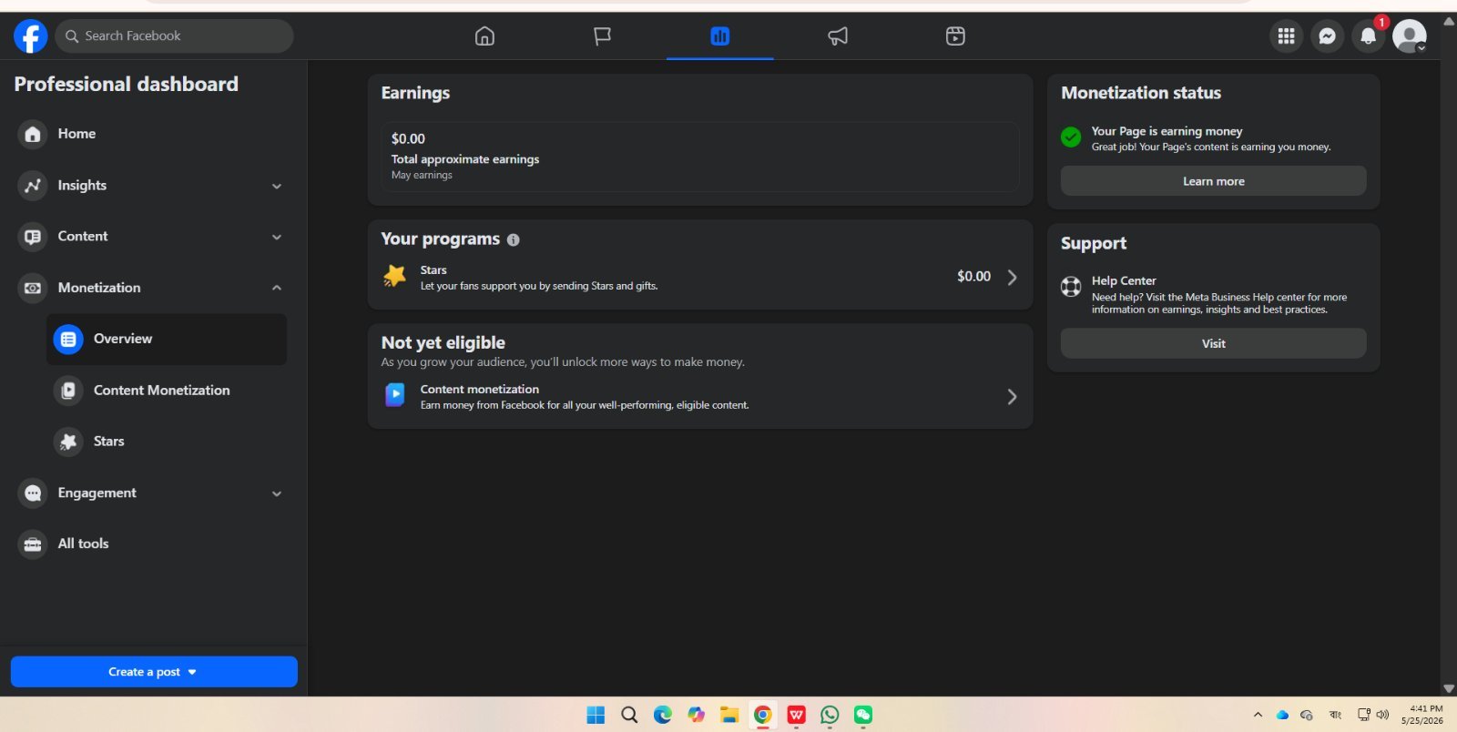Screen dimensions: 1457x732
Task: Open the Ad Center megaphone tab
Action: pyautogui.click(x=838, y=36)
